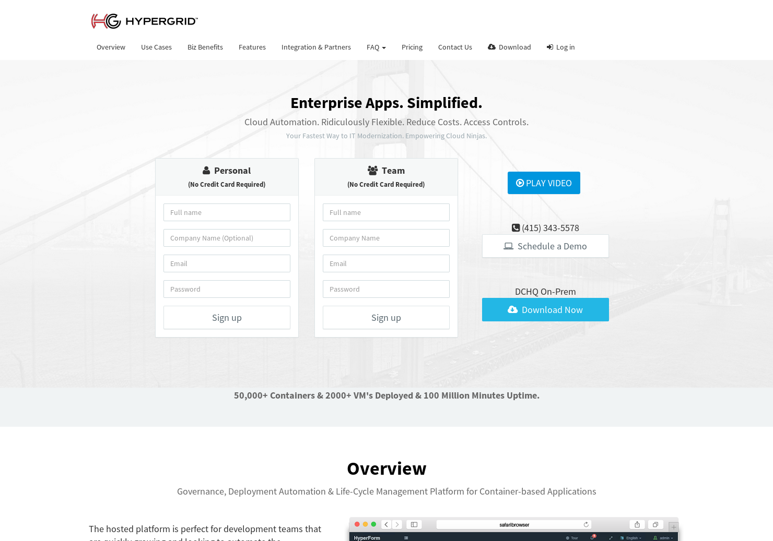Select Pricing in the navigation bar
773x541 pixels.
point(412,47)
